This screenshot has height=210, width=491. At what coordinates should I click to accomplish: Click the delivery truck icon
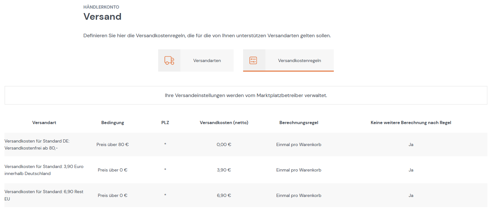[169, 60]
